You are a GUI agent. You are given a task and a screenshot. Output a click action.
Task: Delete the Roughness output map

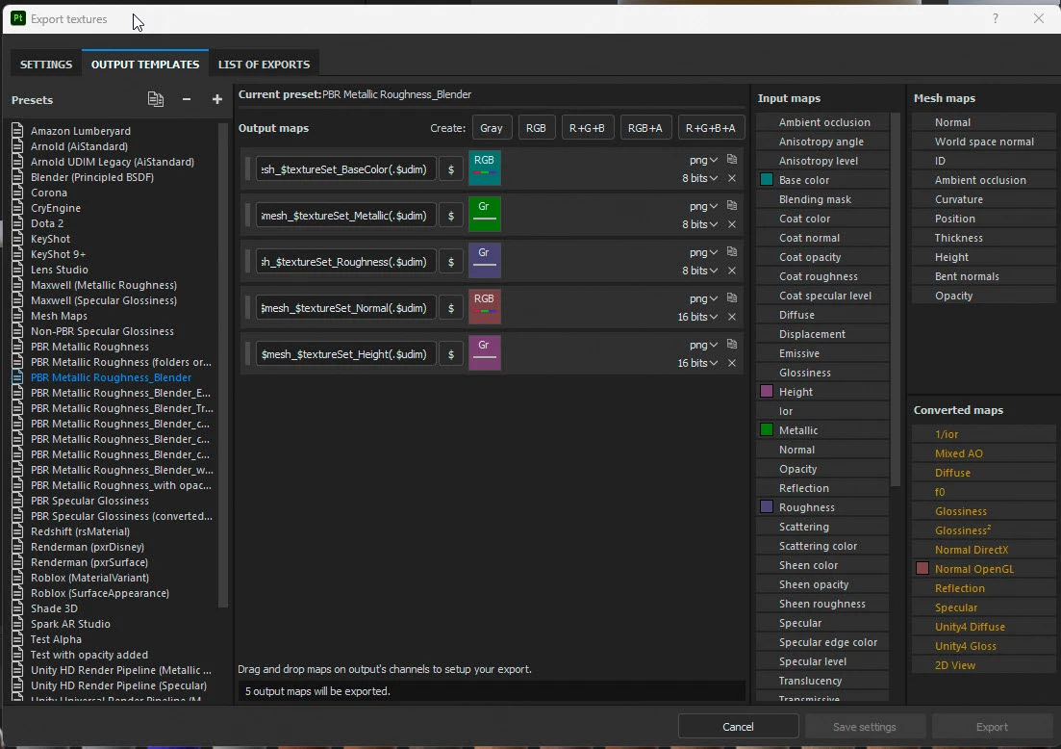731,271
